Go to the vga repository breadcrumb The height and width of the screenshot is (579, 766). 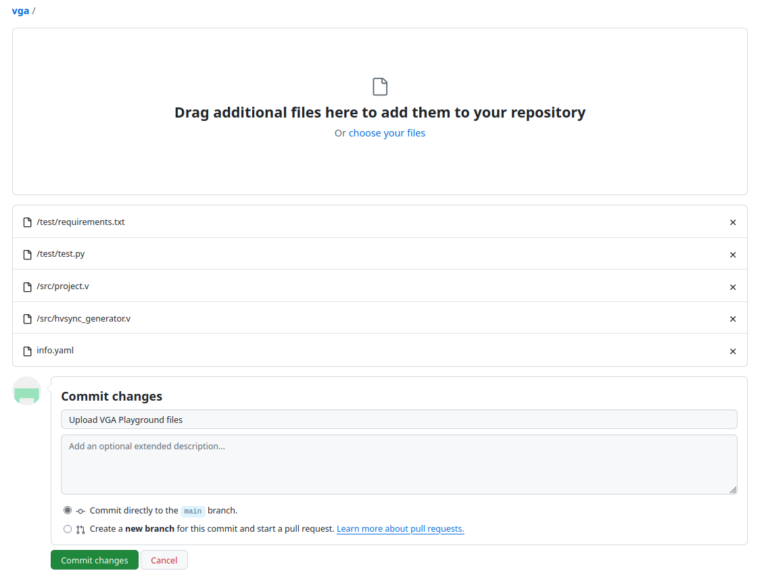(x=20, y=11)
